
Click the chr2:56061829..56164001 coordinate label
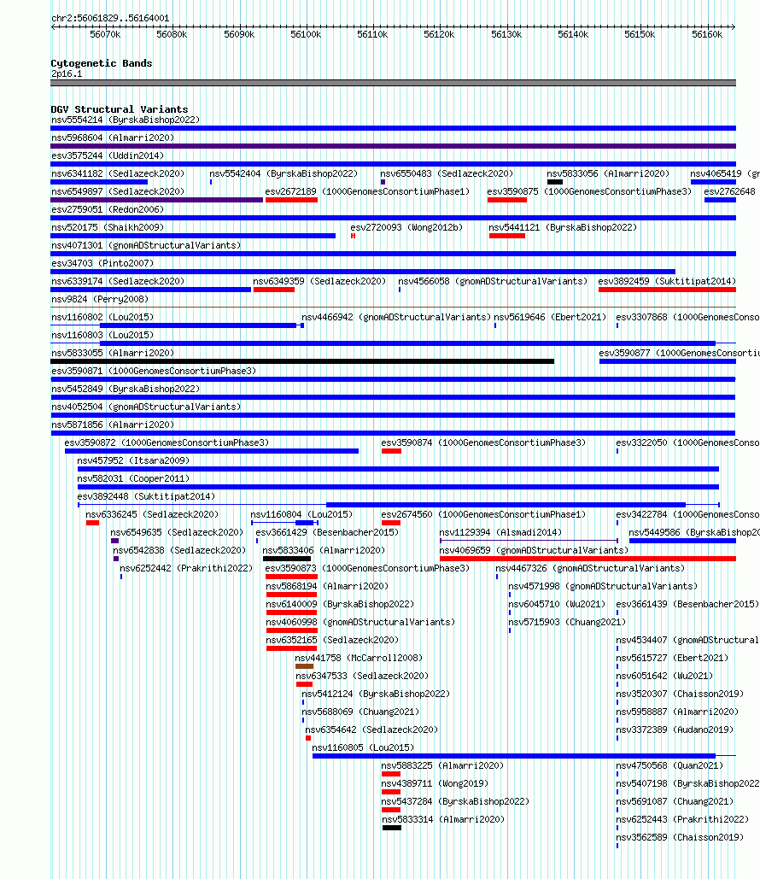click(x=110, y=18)
